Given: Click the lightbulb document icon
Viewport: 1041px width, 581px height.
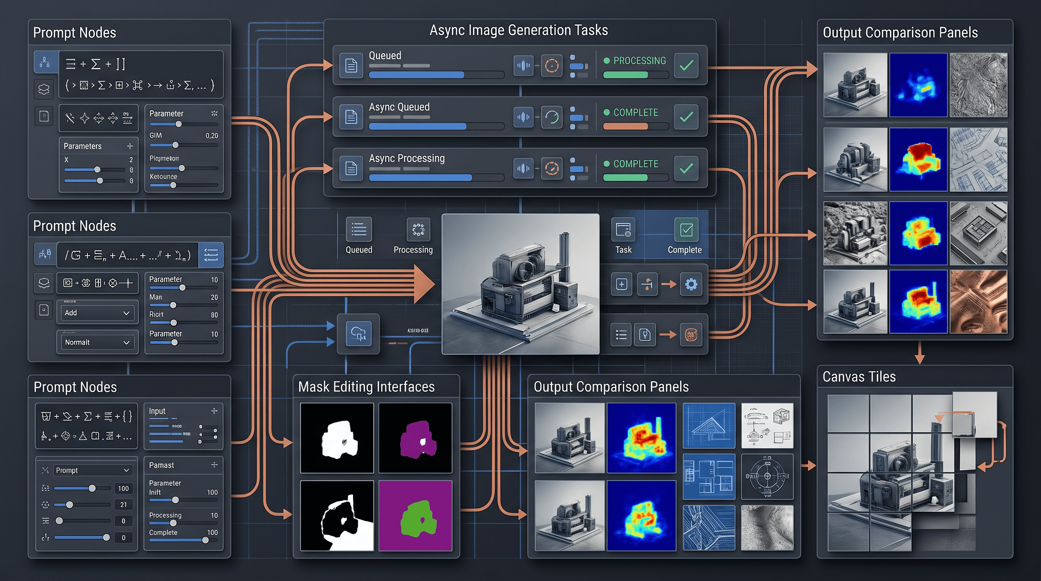Looking at the screenshot, I should (645, 334).
